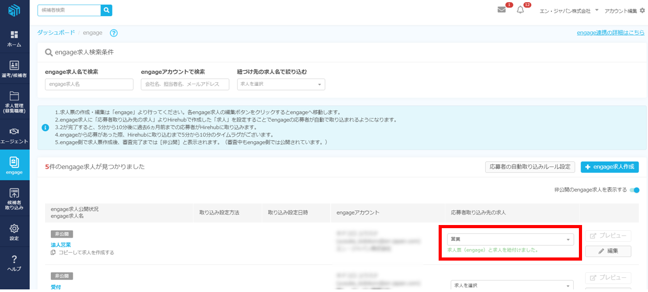This screenshot has width=648, height=292.
Task: Go to ホーム in sidebar
Action: 14,39
